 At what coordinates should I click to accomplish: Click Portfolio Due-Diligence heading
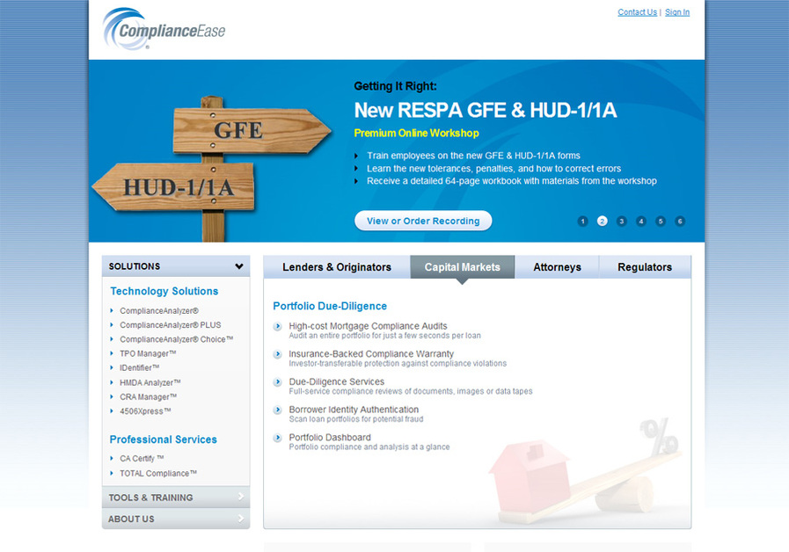(x=330, y=306)
